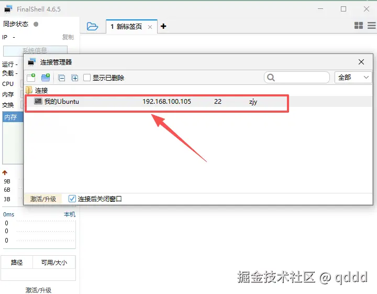This screenshot has height=294, width=377.
Task: Click 激活/升级 at sidebar bottom
Action: (38, 290)
